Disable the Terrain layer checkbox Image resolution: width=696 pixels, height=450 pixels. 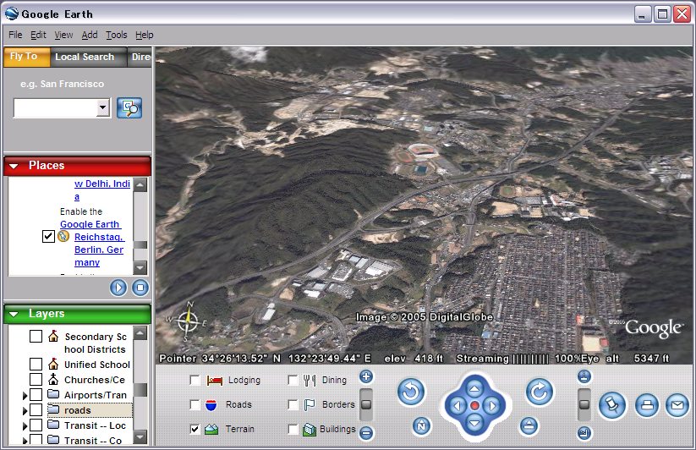coord(196,429)
